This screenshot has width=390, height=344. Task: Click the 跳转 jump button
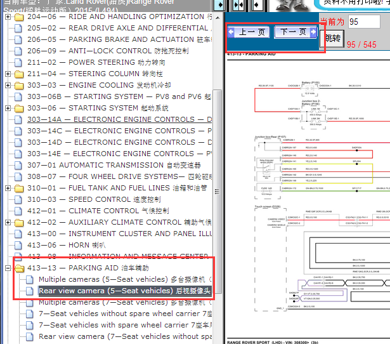point(332,39)
